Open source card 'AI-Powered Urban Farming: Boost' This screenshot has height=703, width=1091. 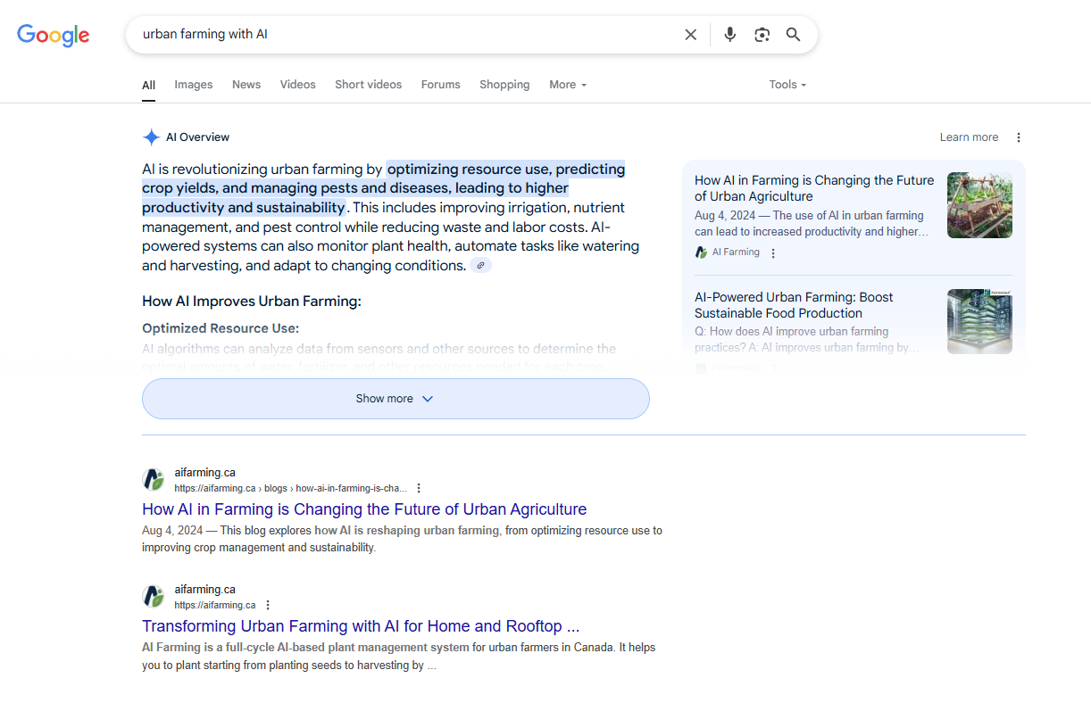click(794, 305)
